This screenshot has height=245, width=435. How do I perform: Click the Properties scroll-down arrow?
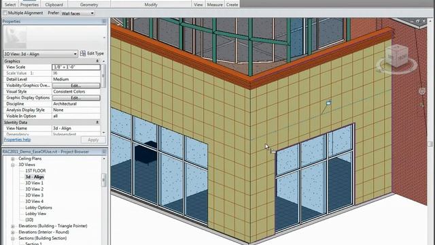104,133
